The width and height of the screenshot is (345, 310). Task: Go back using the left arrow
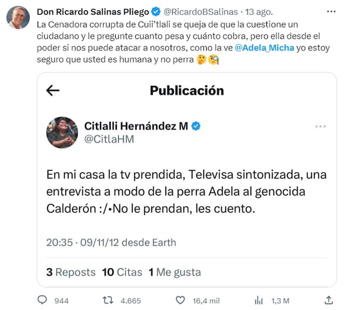(53, 90)
